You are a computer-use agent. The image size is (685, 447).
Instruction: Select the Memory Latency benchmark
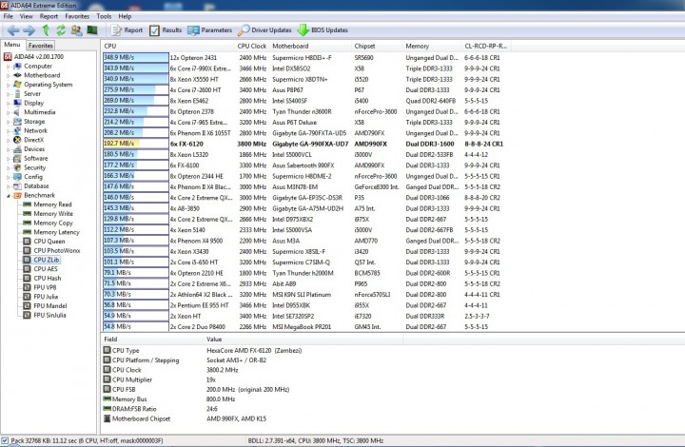(56, 232)
